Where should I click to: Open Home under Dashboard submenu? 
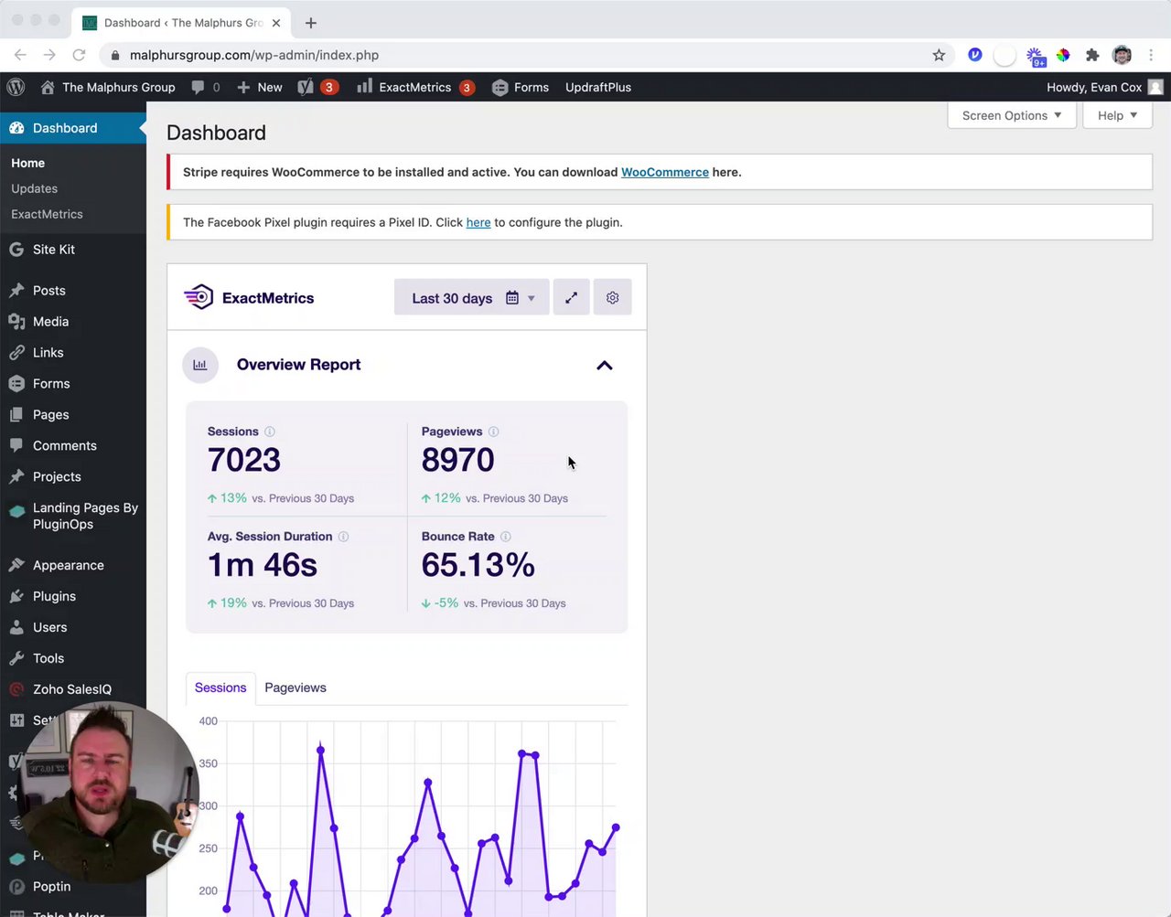(x=28, y=163)
